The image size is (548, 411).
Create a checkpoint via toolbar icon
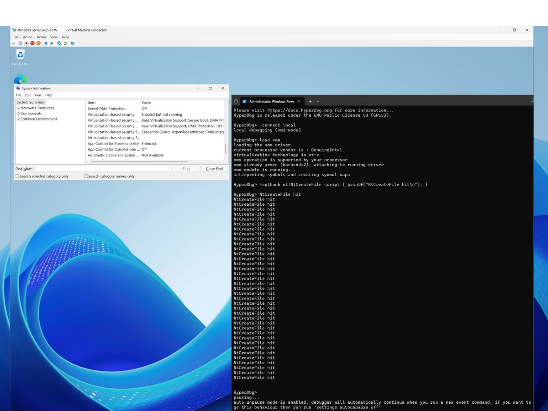(59, 43)
